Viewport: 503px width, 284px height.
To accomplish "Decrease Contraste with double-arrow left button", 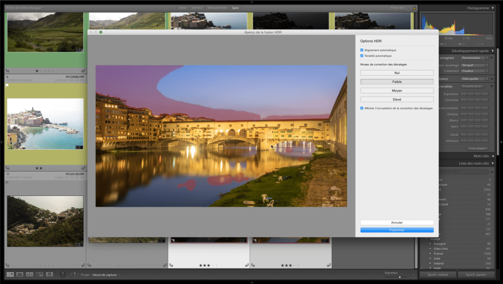I will [x=464, y=100].
